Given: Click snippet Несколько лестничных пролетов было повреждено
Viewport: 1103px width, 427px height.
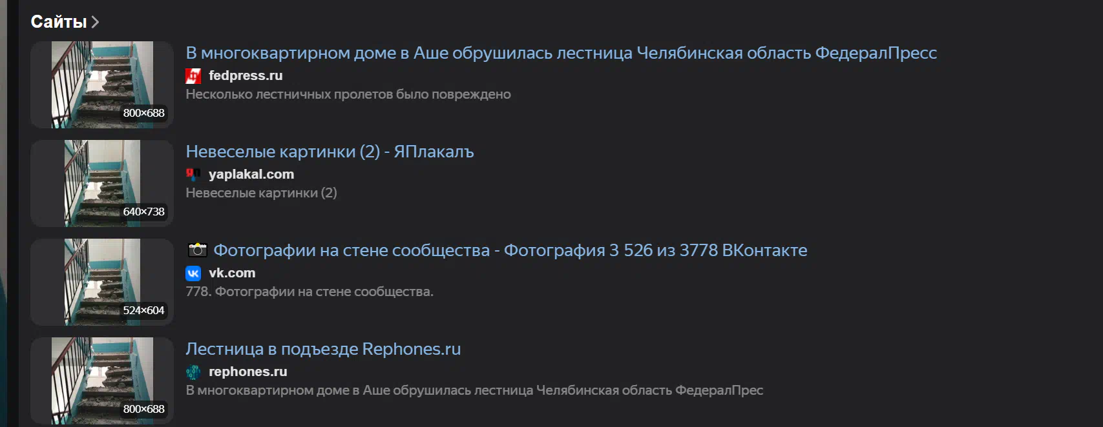Looking at the screenshot, I should tap(348, 94).
